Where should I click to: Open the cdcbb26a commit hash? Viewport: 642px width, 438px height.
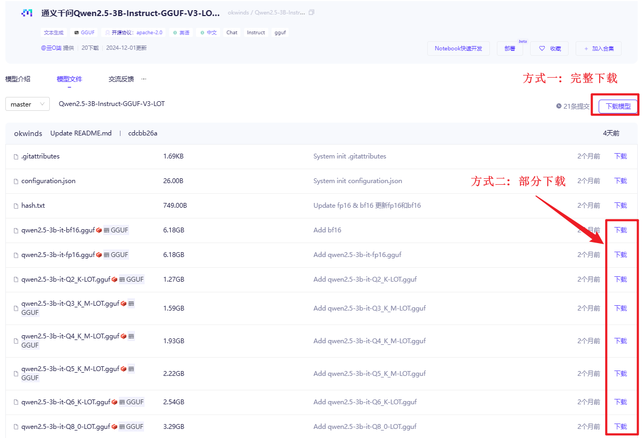click(x=142, y=133)
